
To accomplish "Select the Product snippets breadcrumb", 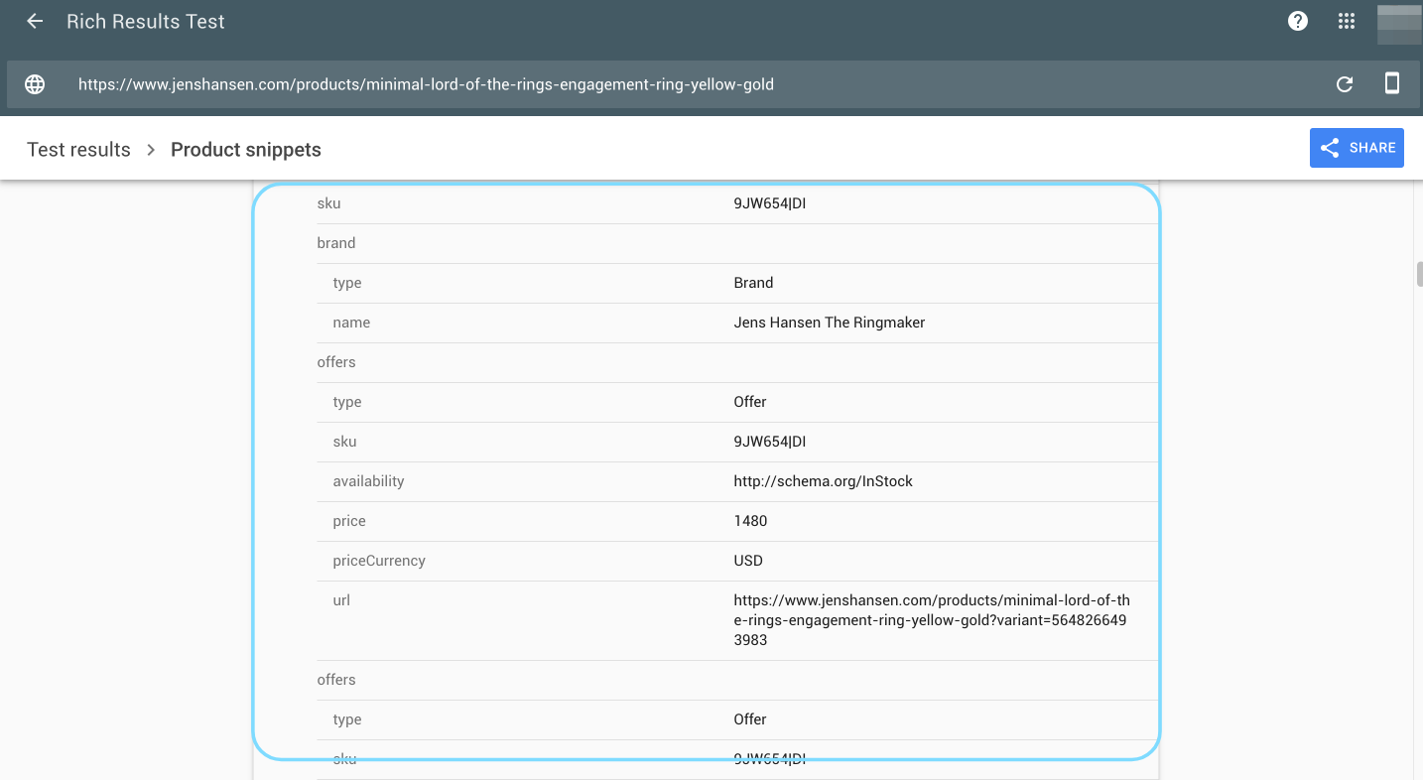I will [x=246, y=149].
